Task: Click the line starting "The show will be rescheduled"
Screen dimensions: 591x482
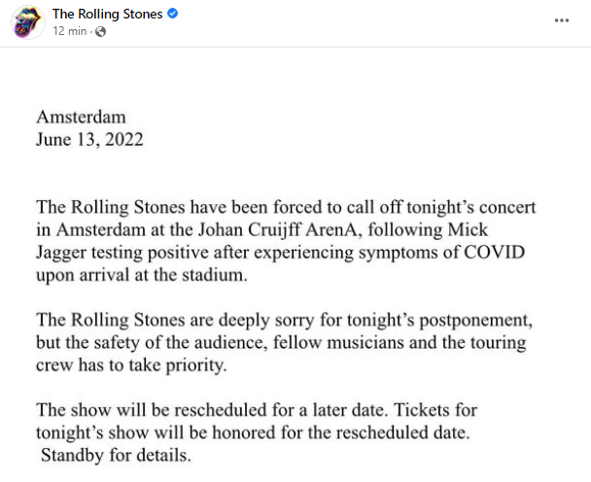Action: click(x=257, y=410)
